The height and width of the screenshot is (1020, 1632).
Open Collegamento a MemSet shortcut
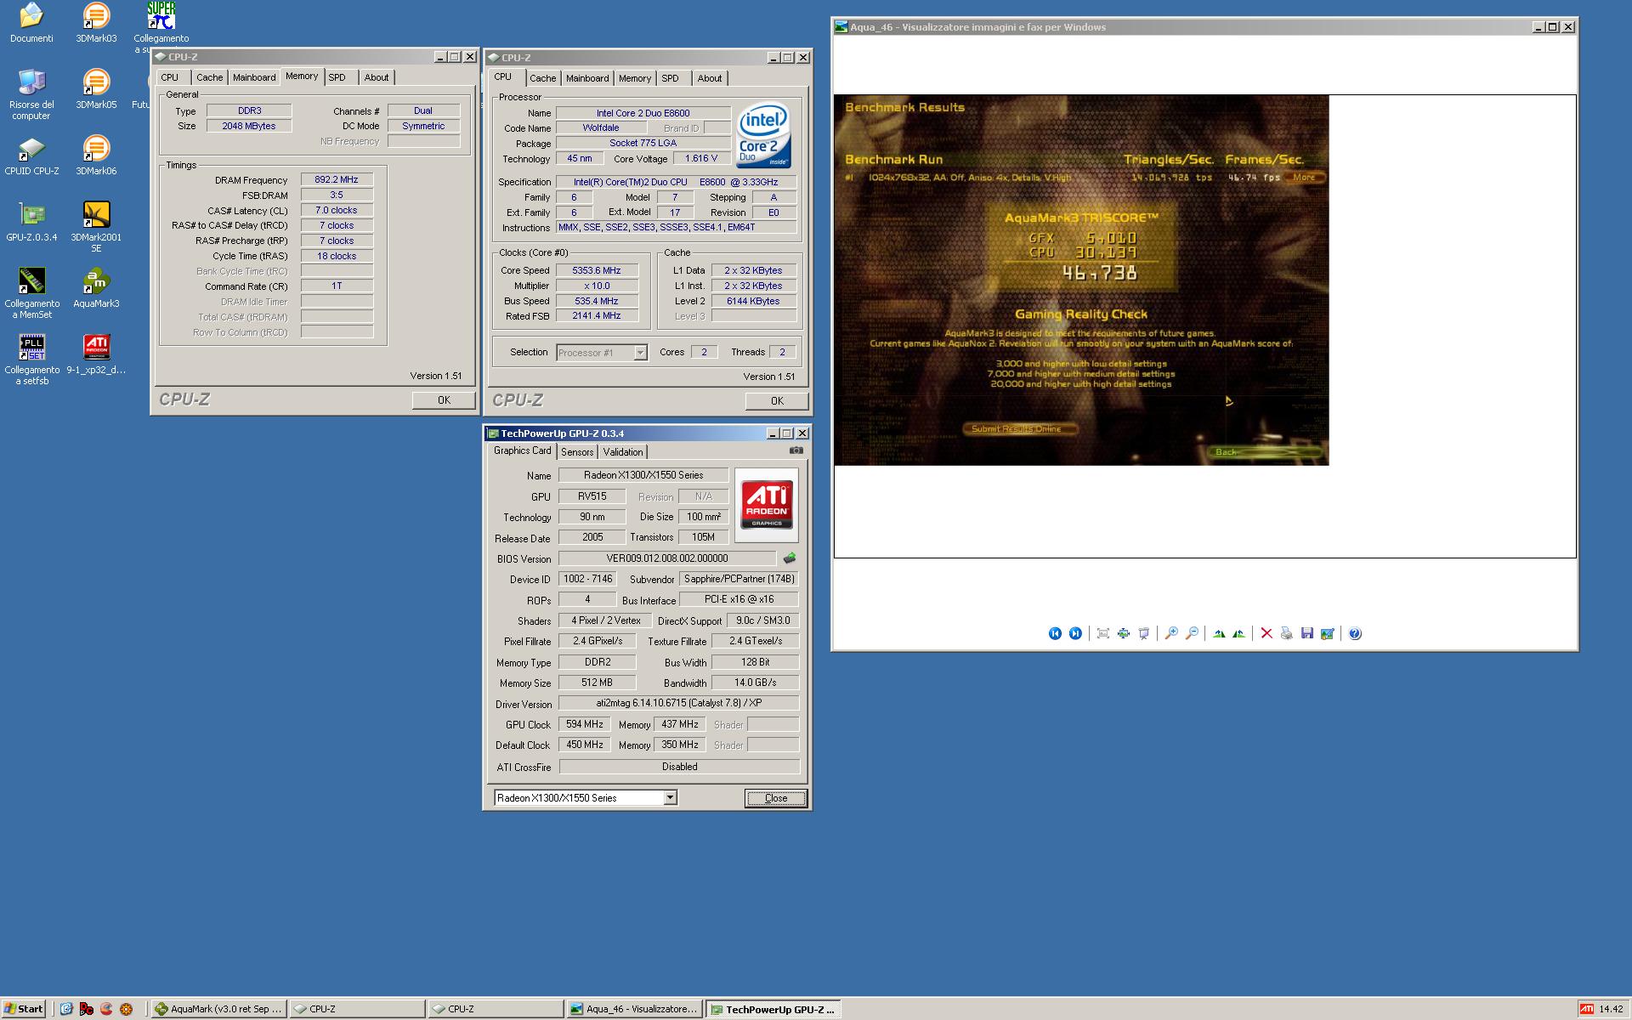(31, 293)
